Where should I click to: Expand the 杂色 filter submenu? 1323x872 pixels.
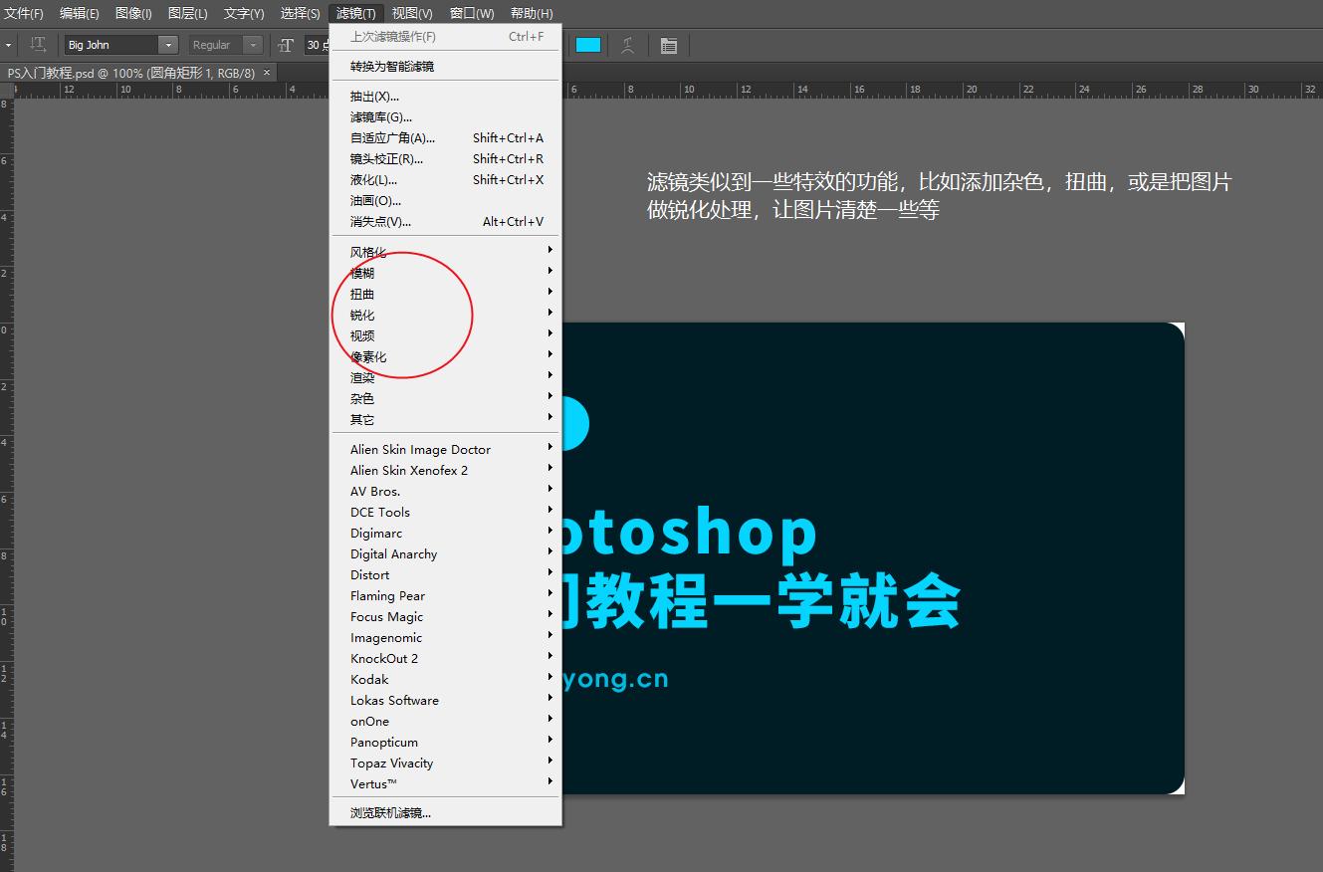click(x=362, y=398)
